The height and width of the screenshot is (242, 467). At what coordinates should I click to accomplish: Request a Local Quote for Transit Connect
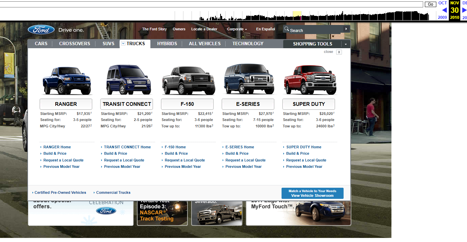click(124, 160)
